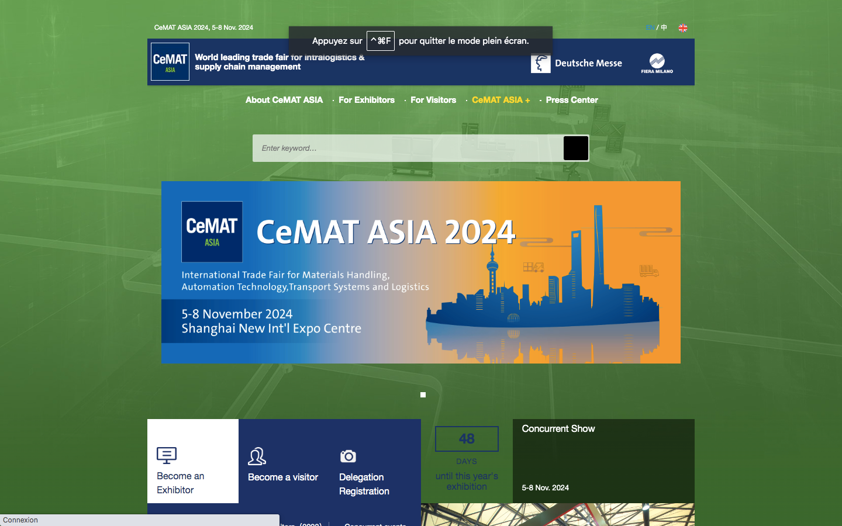This screenshot has height=526, width=842.
Task: Select the banner carousel indicator dot
Action: (x=423, y=395)
